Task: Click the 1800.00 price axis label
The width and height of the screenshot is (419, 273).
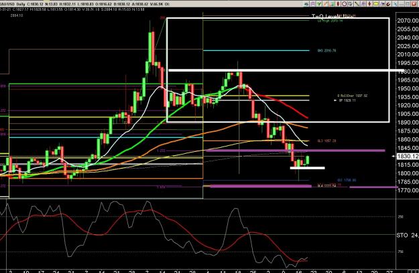Action: point(408,173)
